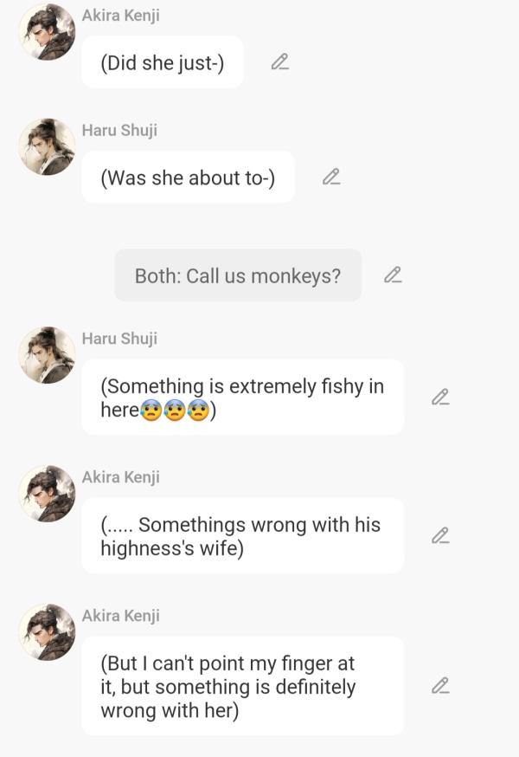Click the Akira Kenji name above "(Did she just-)"
This screenshot has height=757, width=519.
click(120, 16)
